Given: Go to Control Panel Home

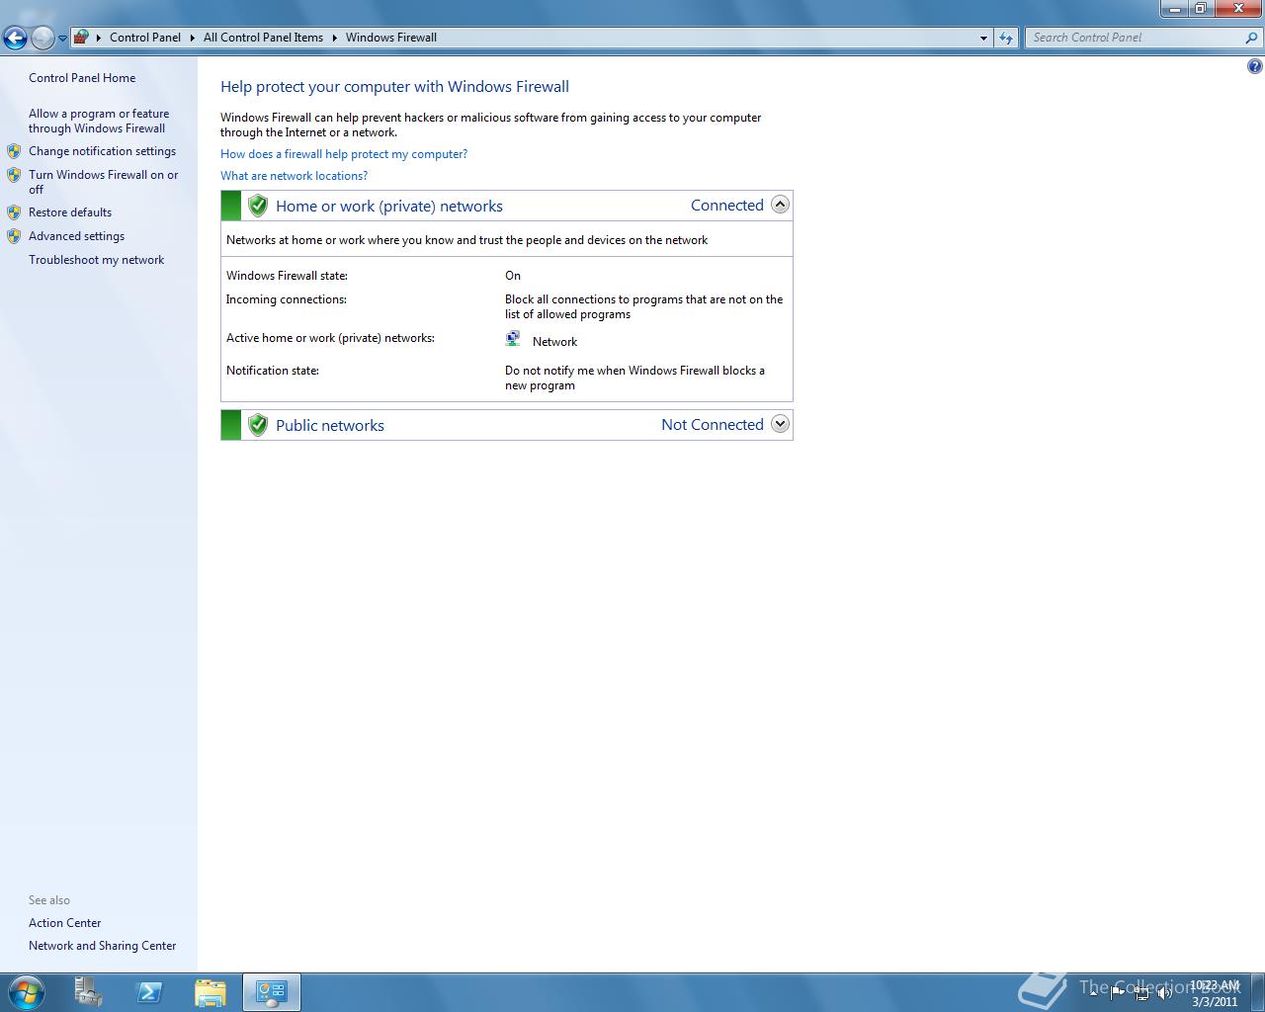Looking at the screenshot, I should pos(82,78).
